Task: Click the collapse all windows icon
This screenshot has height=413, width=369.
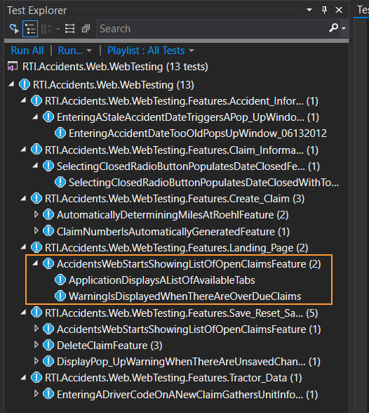Action: point(86,28)
